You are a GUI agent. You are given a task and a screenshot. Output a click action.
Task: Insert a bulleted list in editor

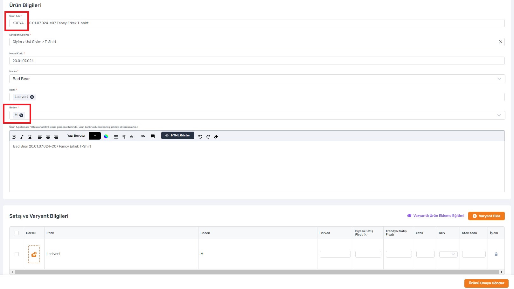[x=116, y=137]
